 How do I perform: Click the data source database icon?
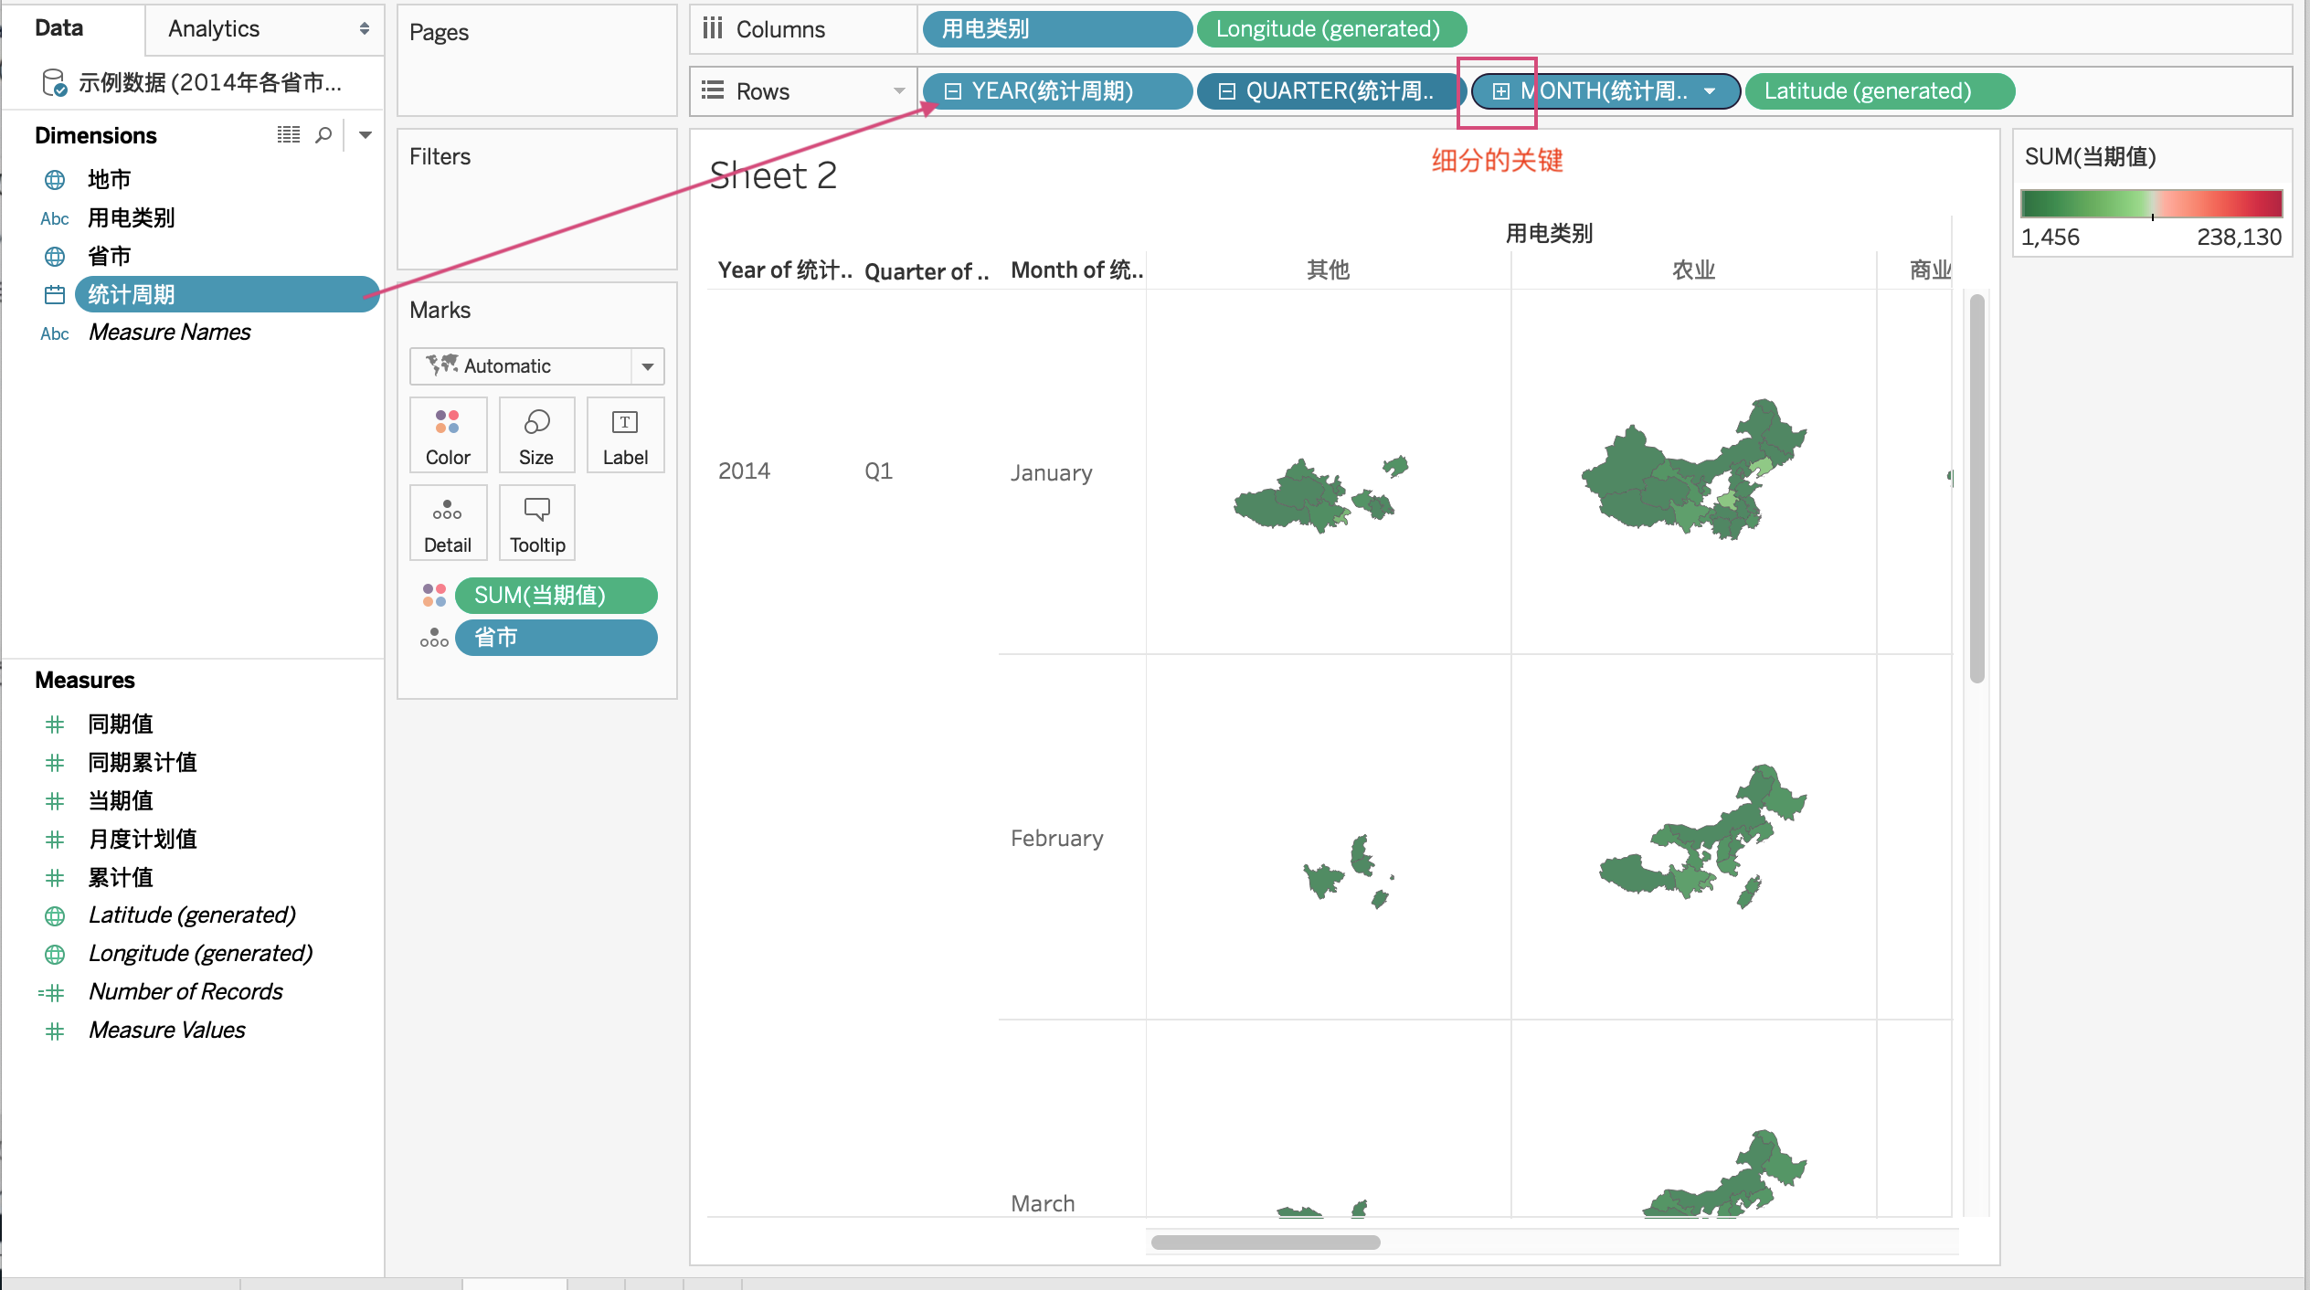(54, 83)
